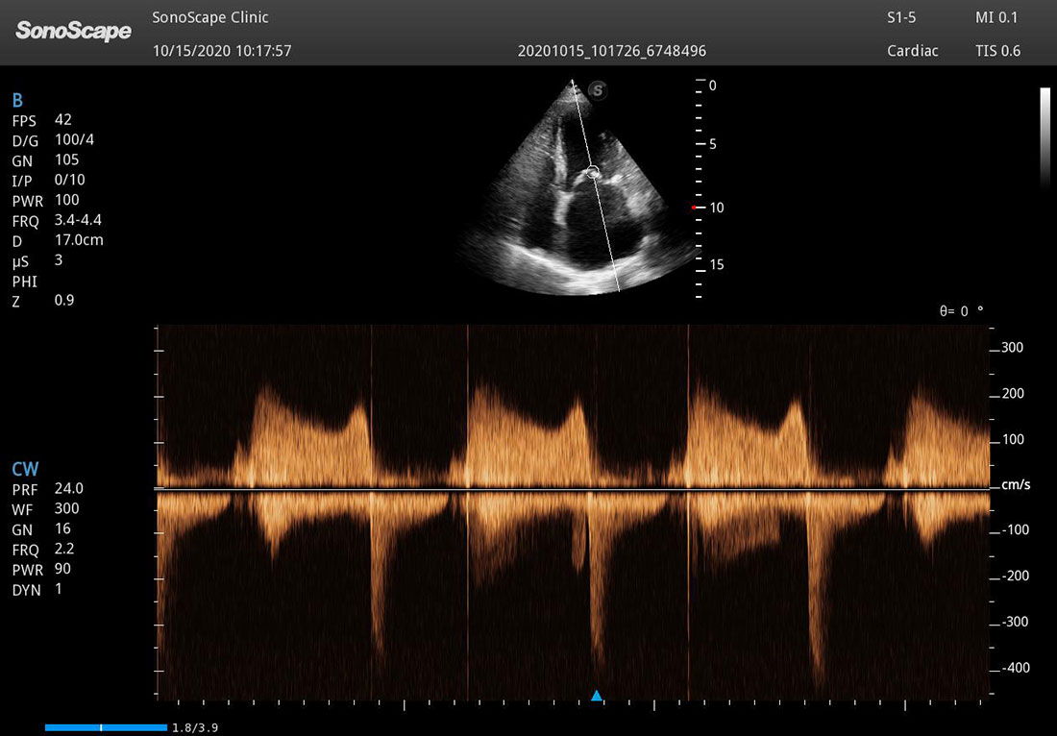Image resolution: width=1057 pixels, height=736 pixels.
Task: Click the CW gain value '16'
Action: point(62,528)
